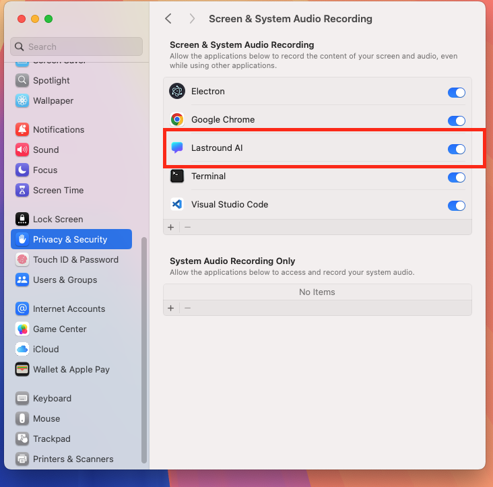Image resolution: width=493 pixels, height=487 pixels.
Task: Click the Game Center icon
Action: click(22, 329)
